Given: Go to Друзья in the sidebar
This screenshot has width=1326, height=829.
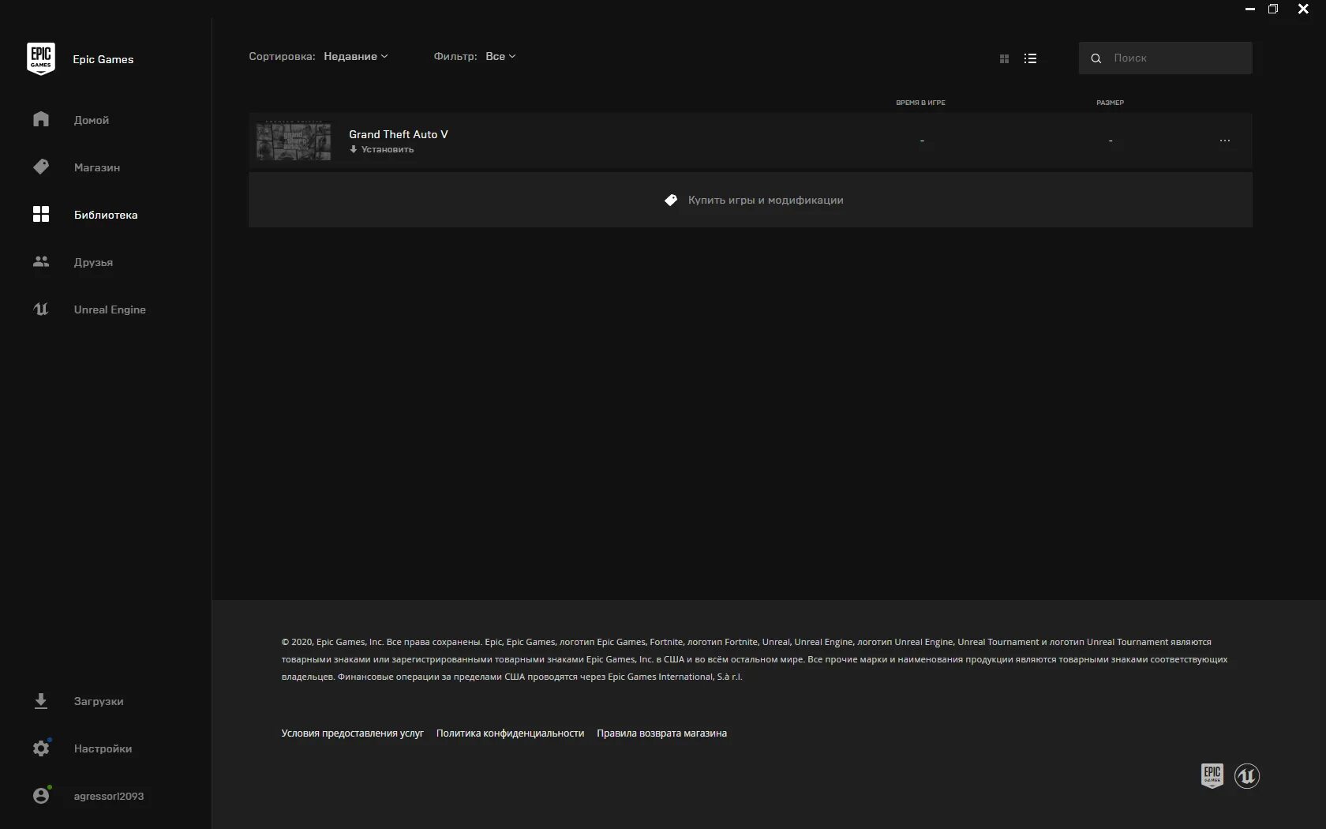Looking at the screenshot, I should [x=93, y=262].
